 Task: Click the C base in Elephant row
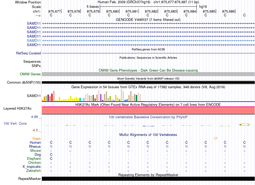tap(51, 159)
